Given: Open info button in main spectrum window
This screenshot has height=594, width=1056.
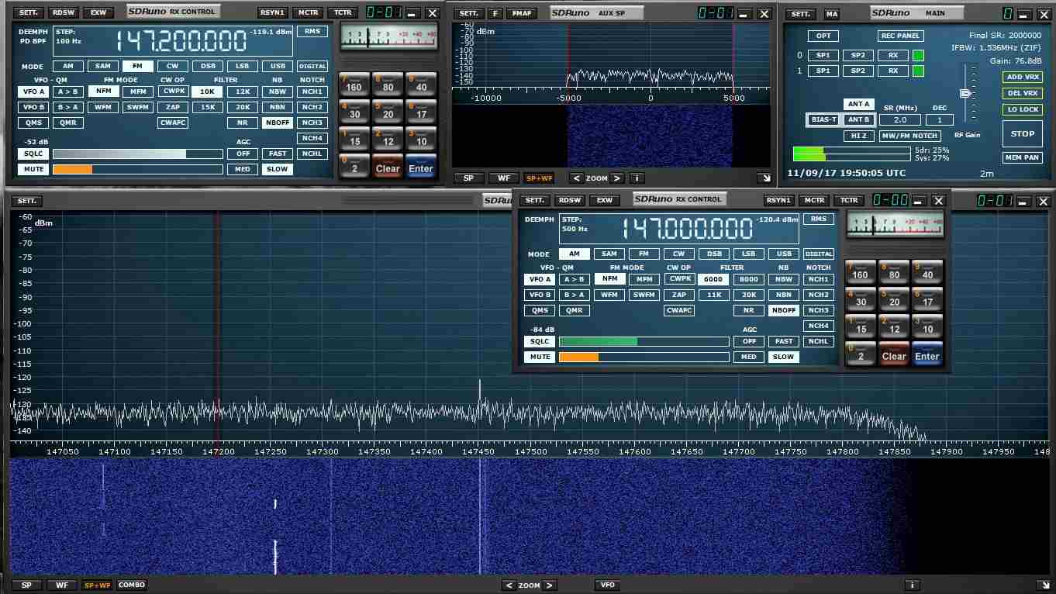Looking at the screenshot, I should 913,585.
